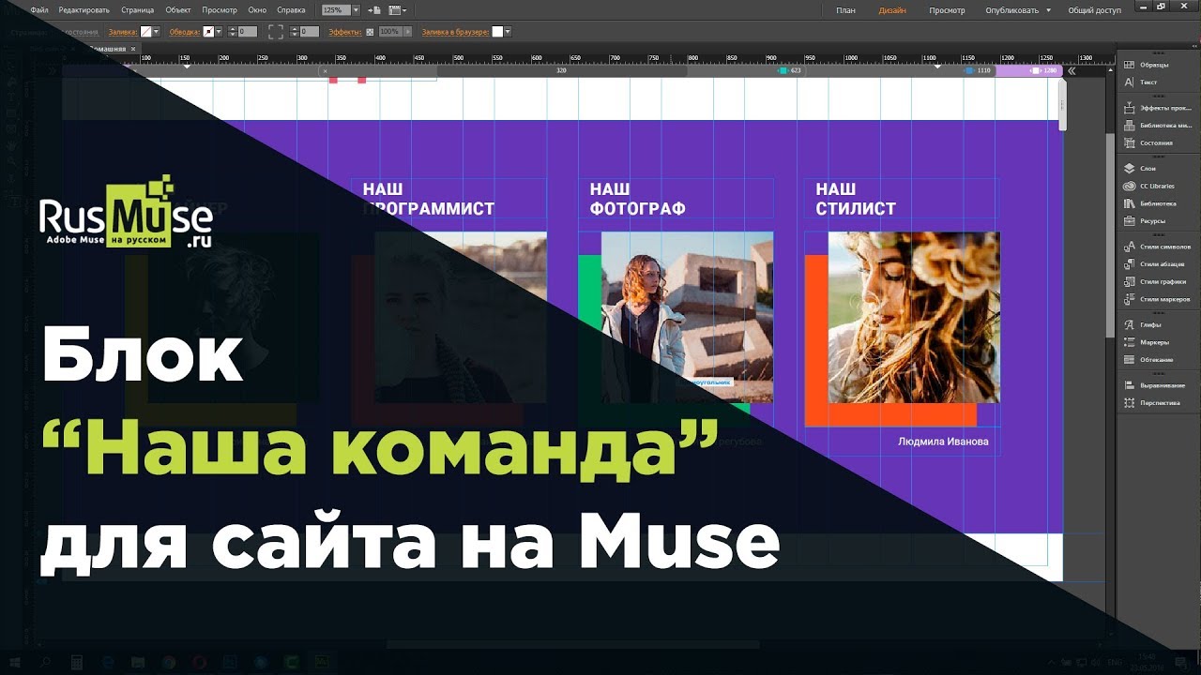This screenshot has width=1201, height=675.
Task: Open the Выравнивание panel
Action: pyautogui.click(x=1155, y=385)
